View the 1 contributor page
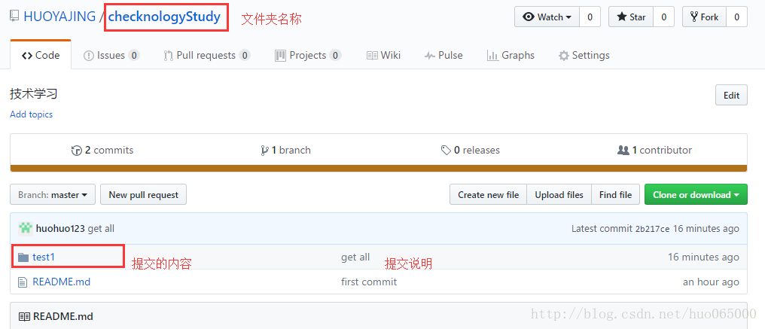The height and width of the screenshot is (329, 765). pyautogui.click(x=655, y=150)
